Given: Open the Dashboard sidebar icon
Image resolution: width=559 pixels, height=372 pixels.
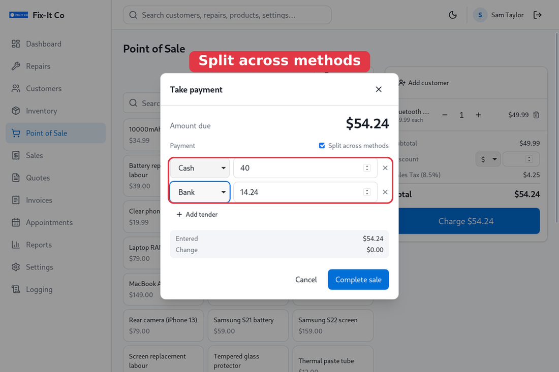Looking at the screenshot, I should click(16, 44).
